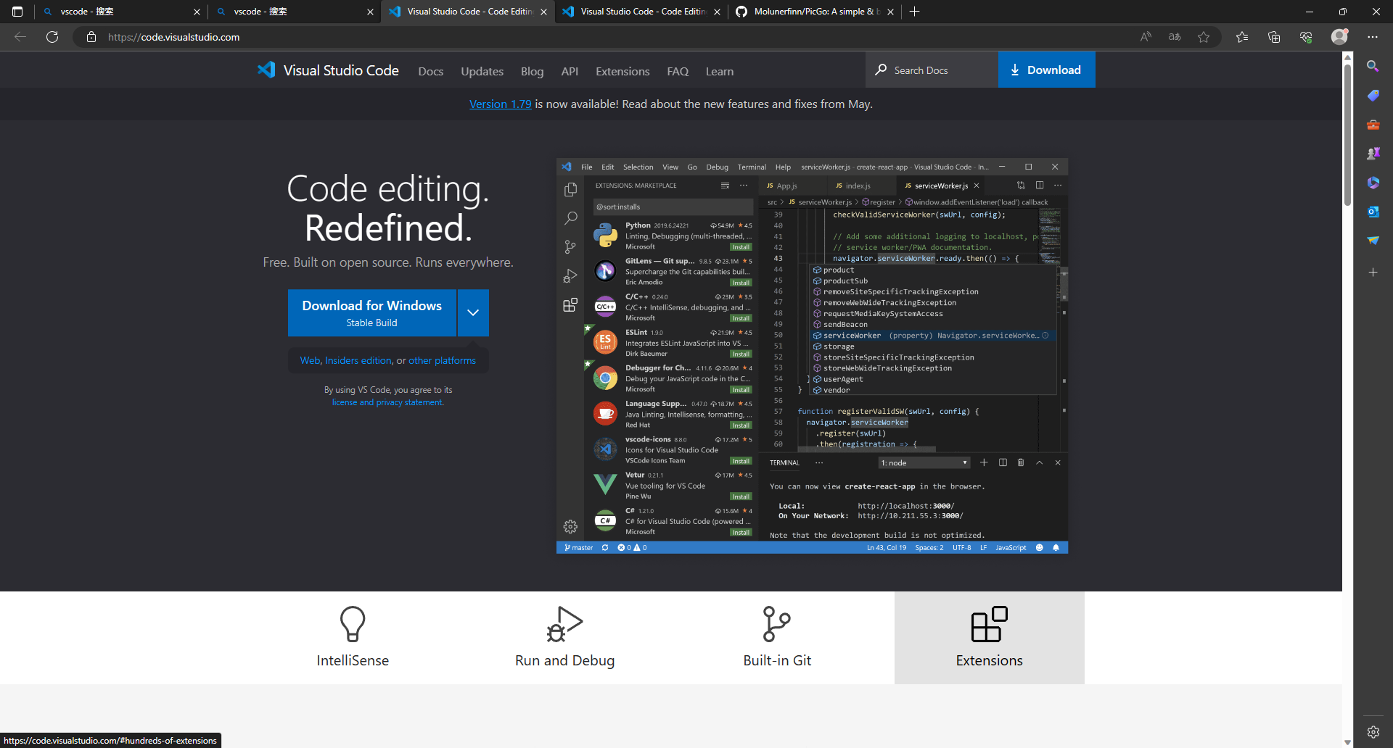The height and width of the screenshot is (748, 1393).
Task: Open the FAQ page
Action: click(678, 71)
